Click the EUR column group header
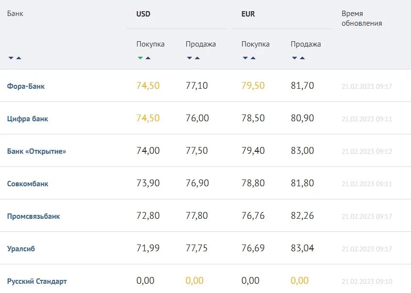 [x=248, y=14]
